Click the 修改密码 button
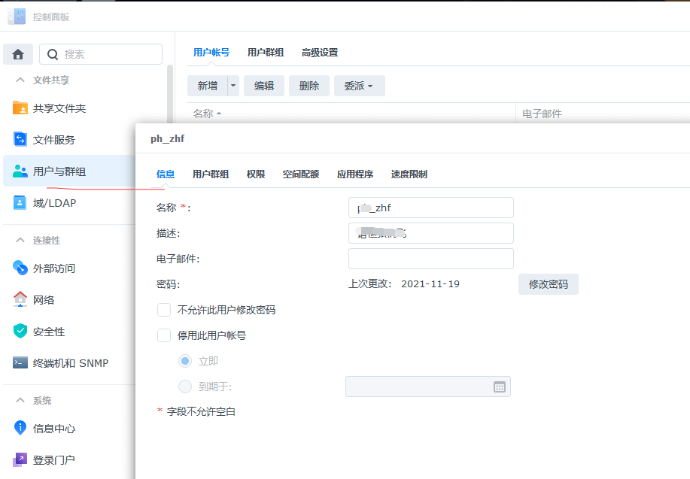This screenshot has height=479, width=690. [548, 284]
